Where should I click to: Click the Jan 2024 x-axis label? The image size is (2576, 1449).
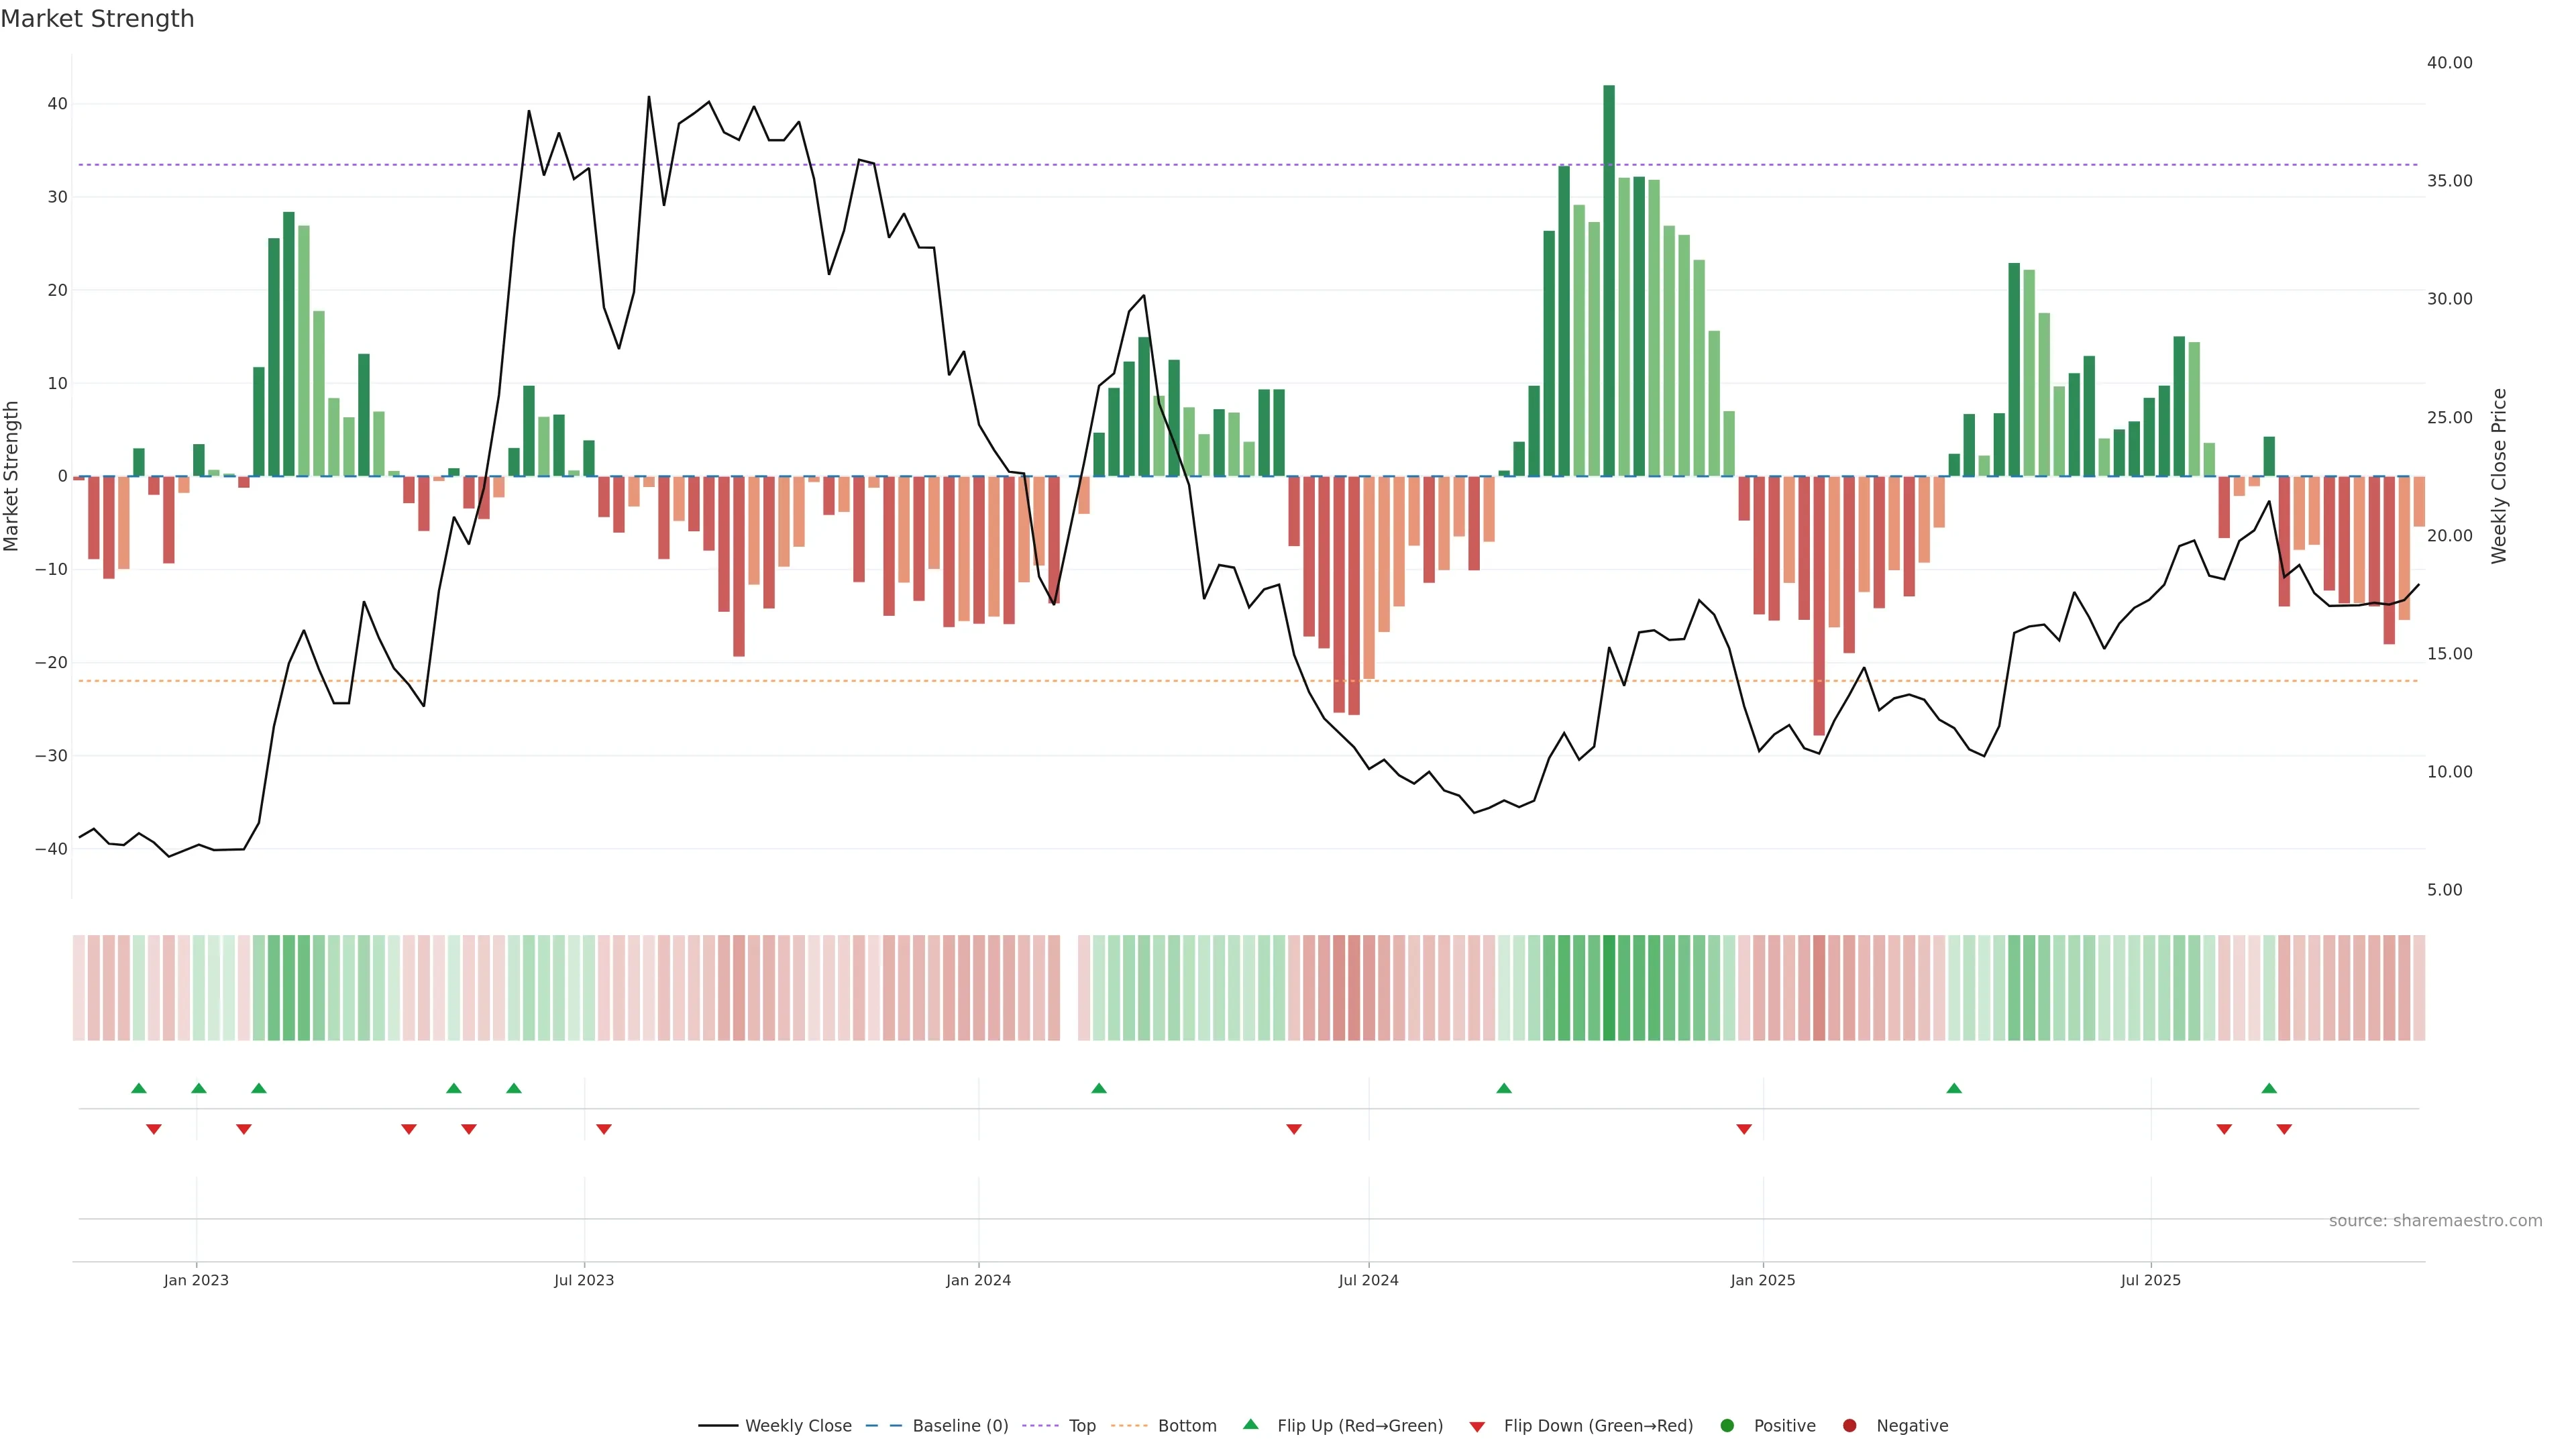tap(978, 1280)
